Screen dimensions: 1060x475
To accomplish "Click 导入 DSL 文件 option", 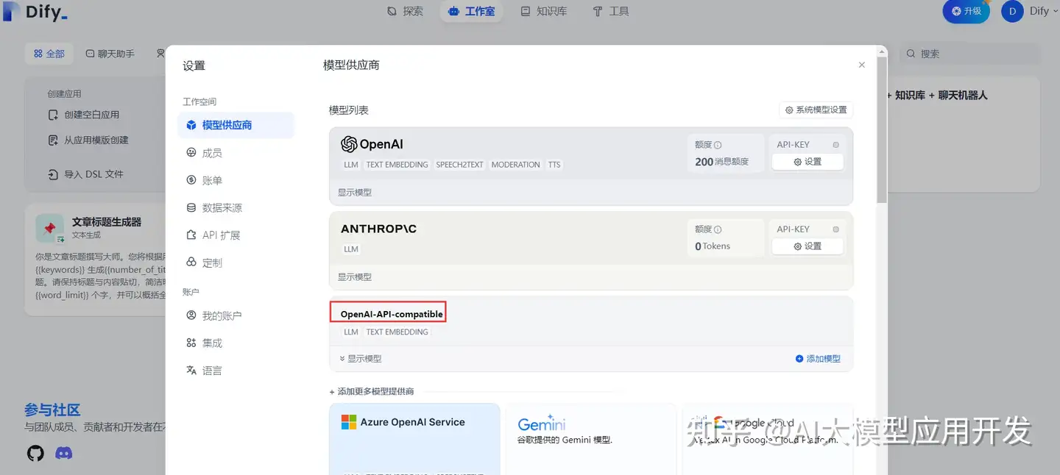I will tap(86, 174).
